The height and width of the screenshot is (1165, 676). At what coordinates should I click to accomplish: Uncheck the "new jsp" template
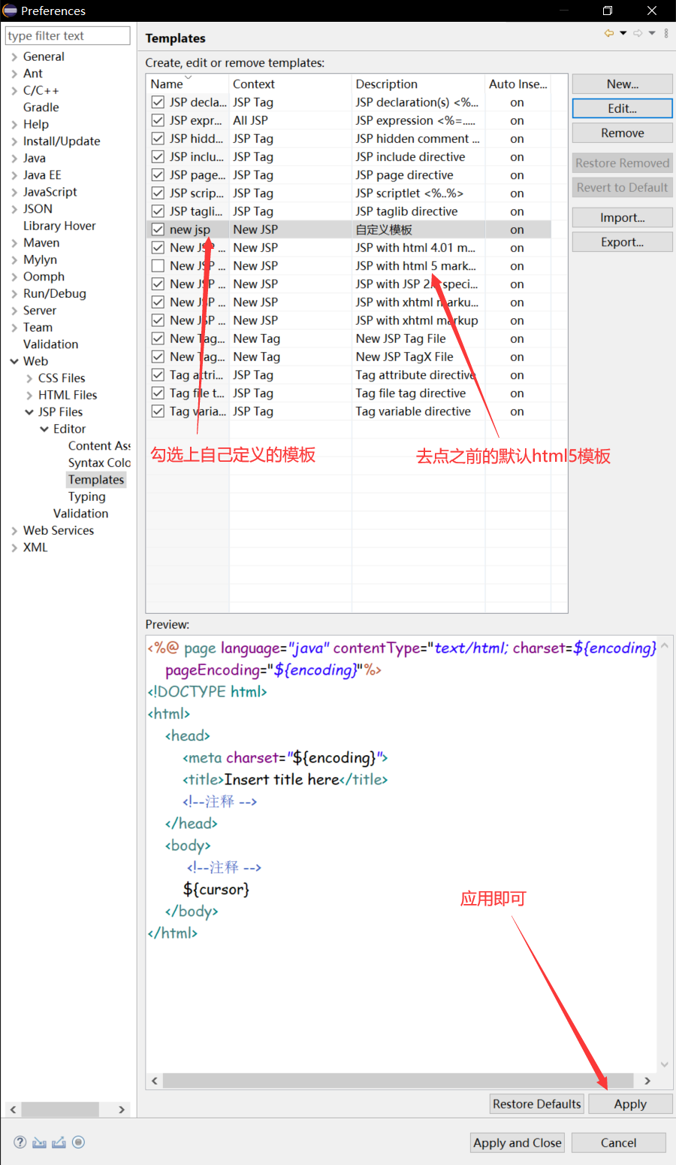pyautogui.click(x=158, y=229)
